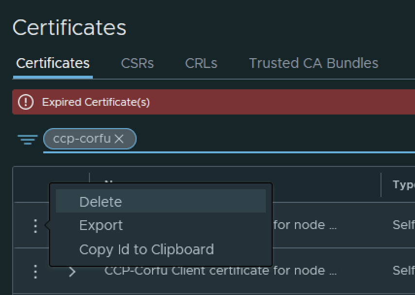Click the CCP-Corfu Client certificate name
Viewport: 415px width, 295px height.
[x=221, y=271]
